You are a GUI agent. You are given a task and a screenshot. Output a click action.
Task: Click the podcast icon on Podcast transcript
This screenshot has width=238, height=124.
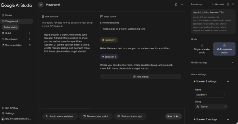119,116
